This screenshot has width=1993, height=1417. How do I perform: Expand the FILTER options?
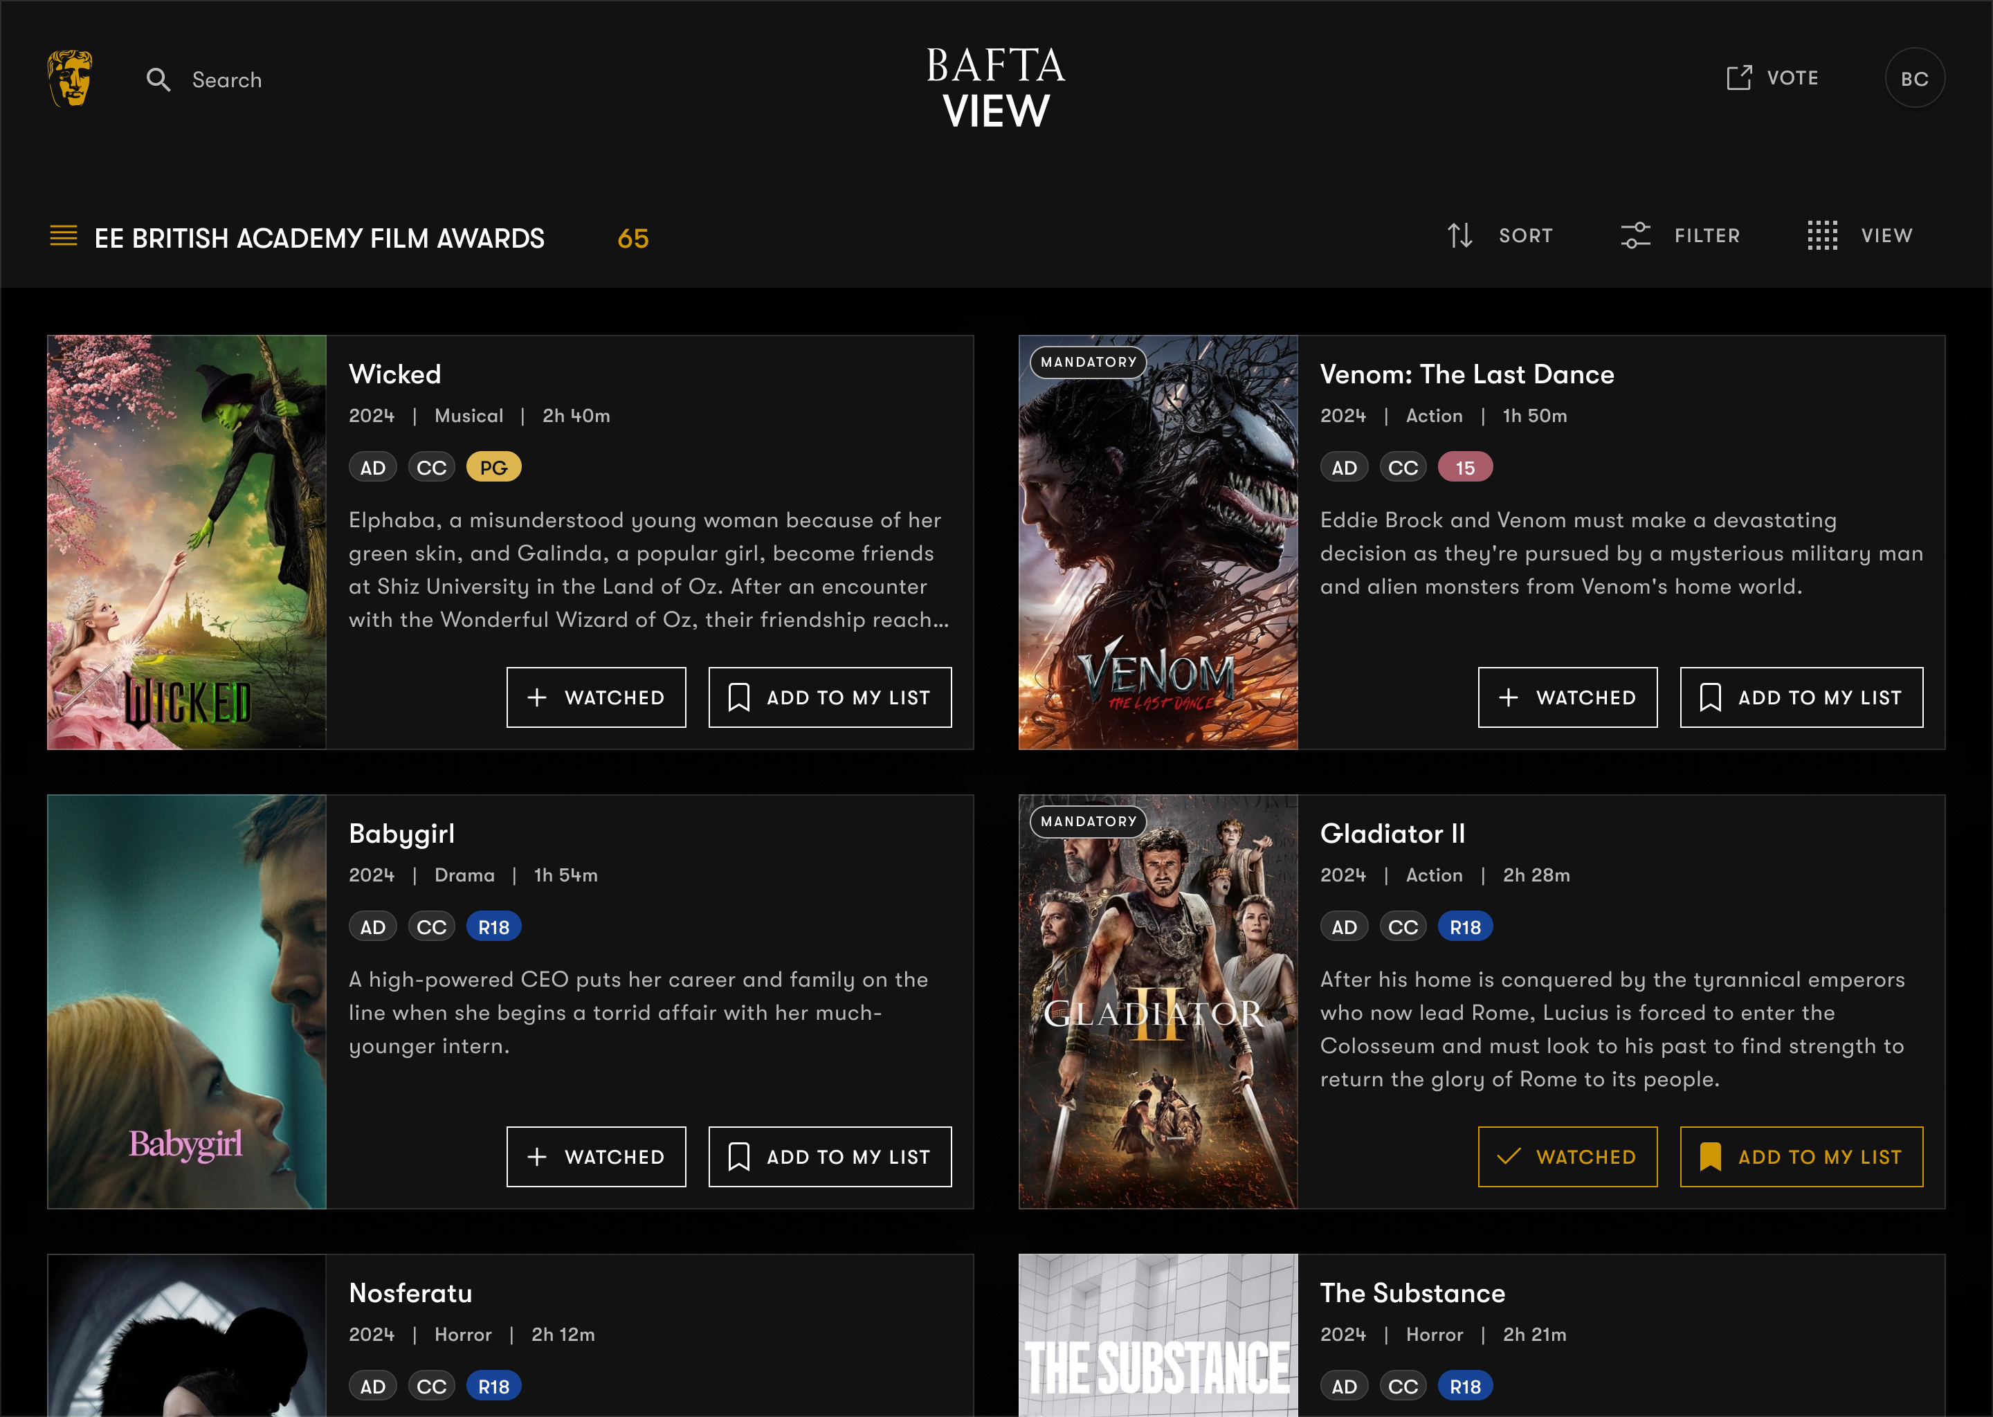(1707, 235)
